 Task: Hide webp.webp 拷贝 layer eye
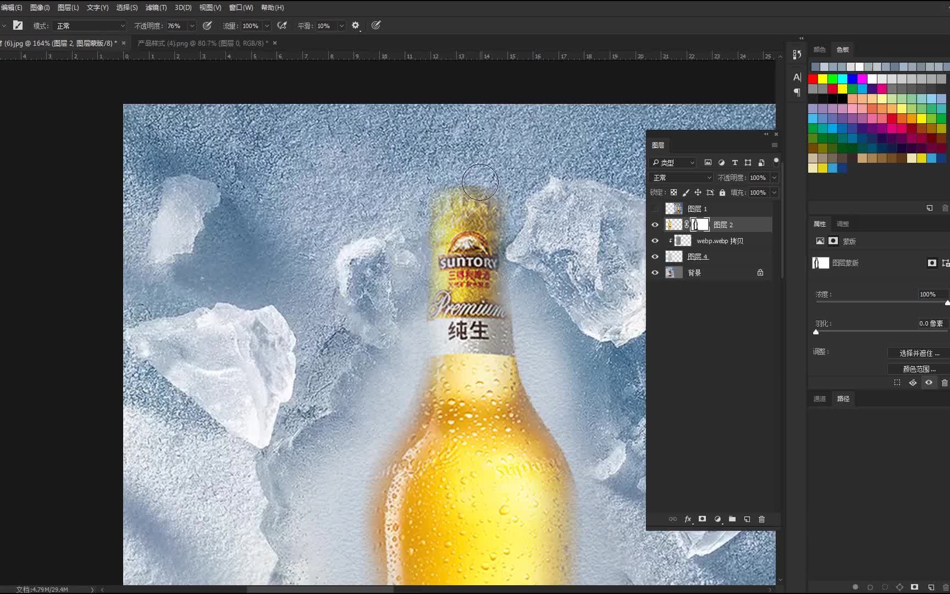click(x=655, y=241)
